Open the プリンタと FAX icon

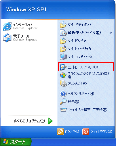click(63, 83)
